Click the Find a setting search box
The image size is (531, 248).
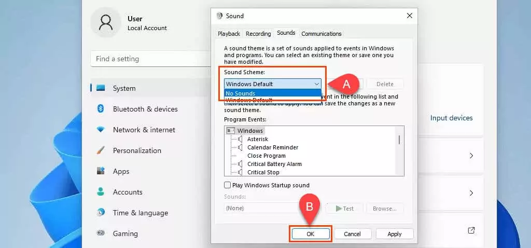pyautogui.click(x=151, y=59)
